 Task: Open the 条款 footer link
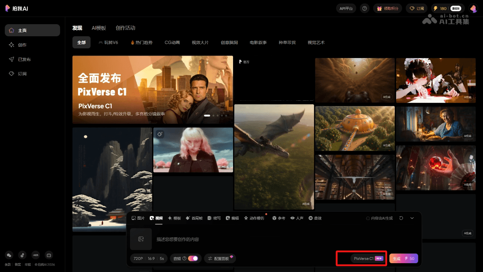coord(8,265)
